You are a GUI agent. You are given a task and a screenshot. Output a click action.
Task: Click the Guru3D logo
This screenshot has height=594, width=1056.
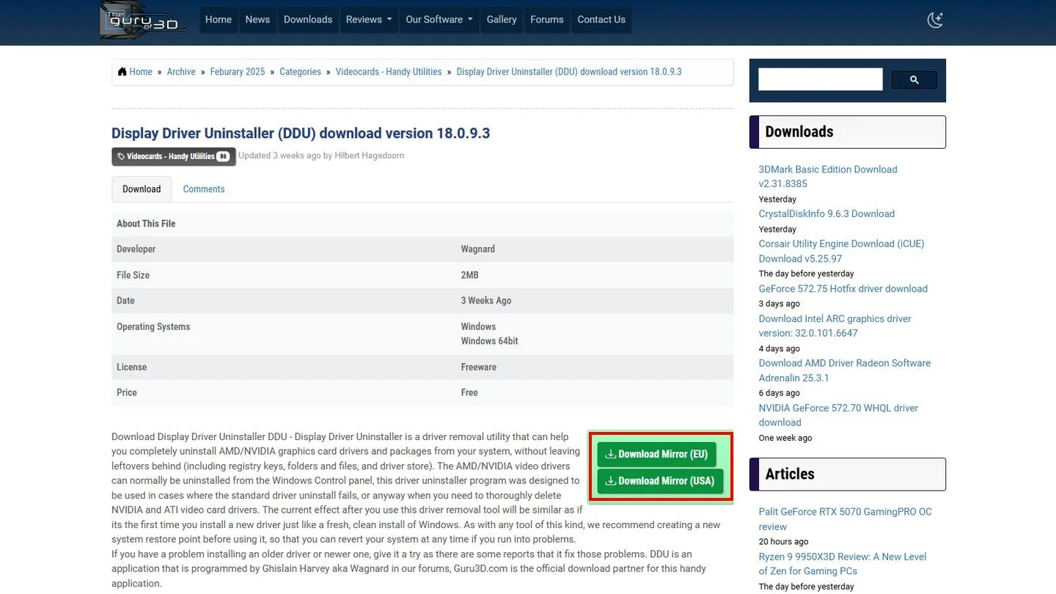pos(143,20)
